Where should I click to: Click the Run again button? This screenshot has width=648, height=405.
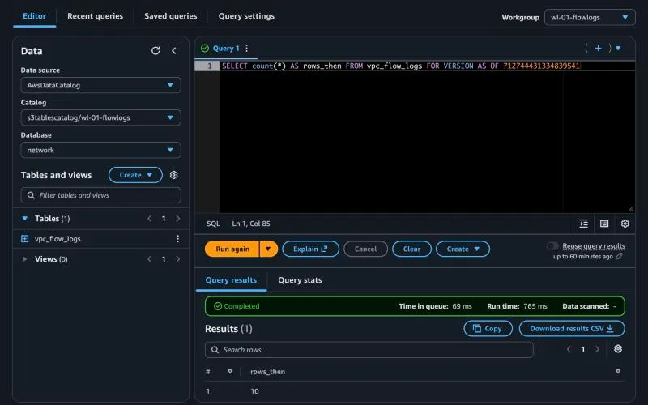coord(232,249)
